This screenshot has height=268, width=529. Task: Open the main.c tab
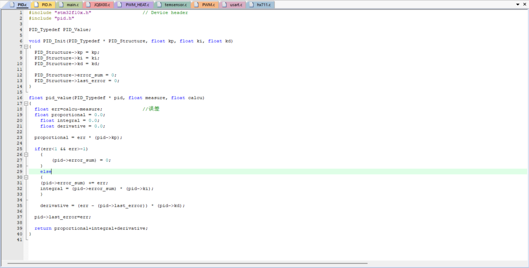pyautogui.click(x=69, y=5)
